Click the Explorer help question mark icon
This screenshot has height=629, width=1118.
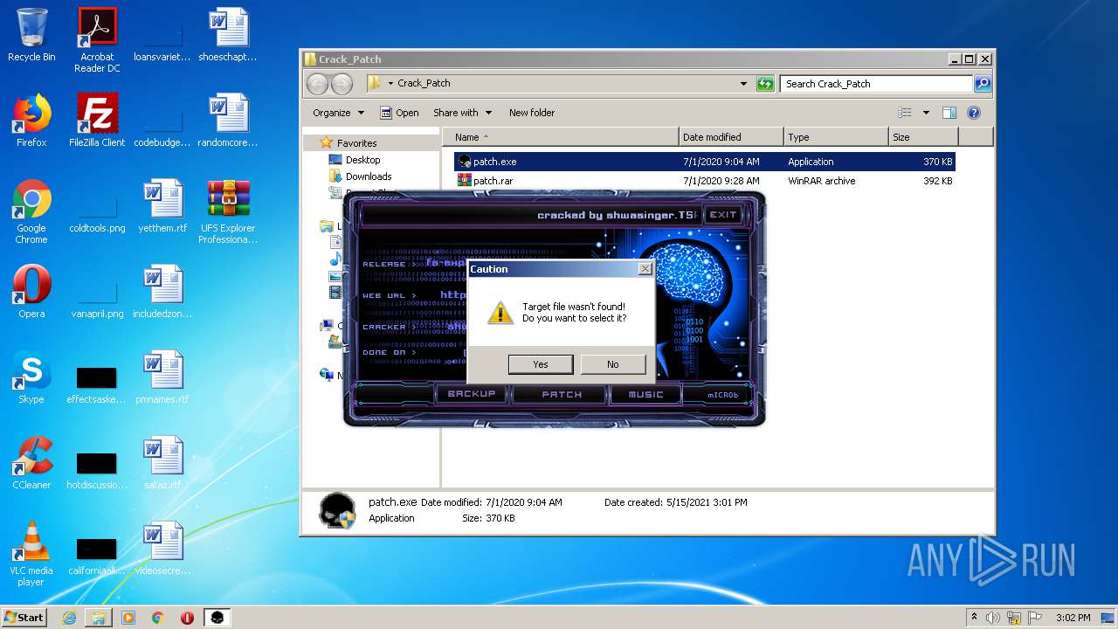click(x=974, y=113)
